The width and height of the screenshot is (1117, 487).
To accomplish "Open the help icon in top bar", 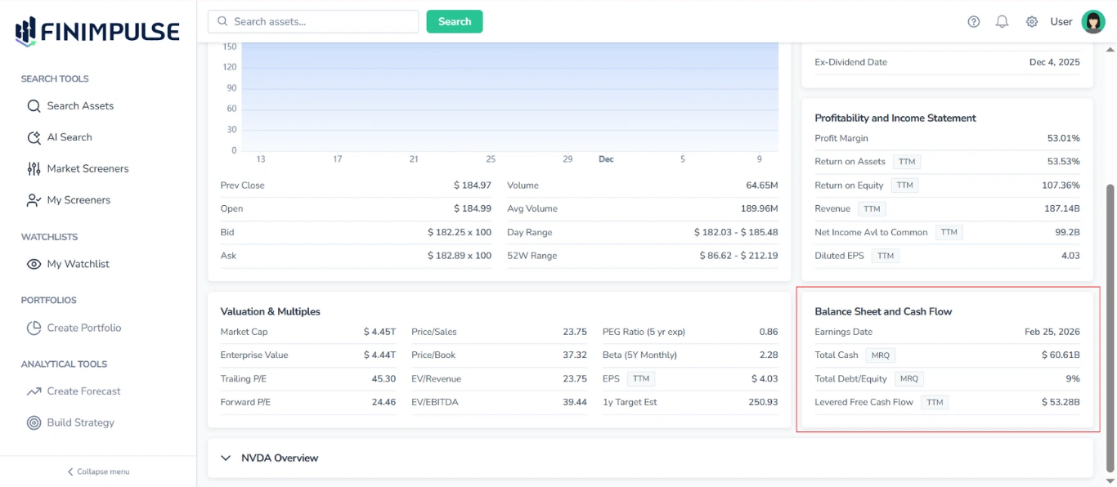I will (973, 21).
